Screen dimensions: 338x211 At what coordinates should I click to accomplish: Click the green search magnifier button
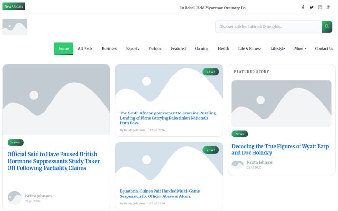327,27
